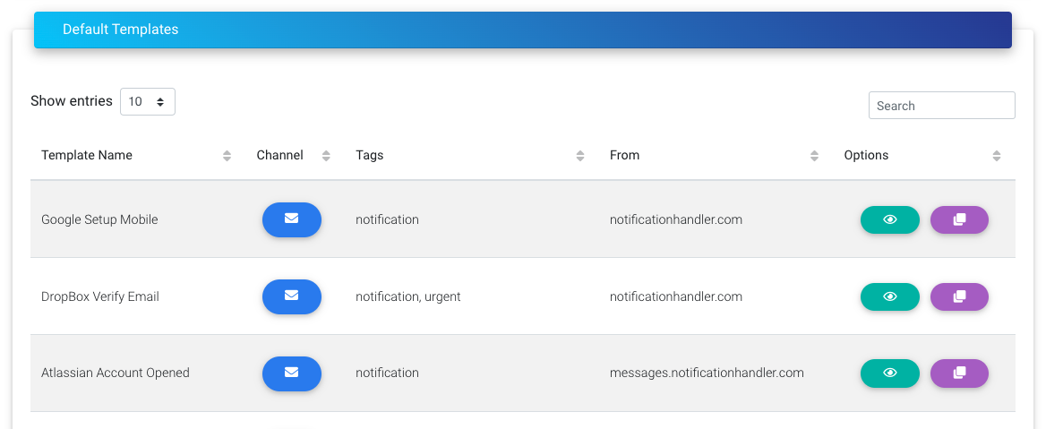Duplicate the Atlassian Account Opened template
Screen dimensions: 1063x429
click(959, 373)
